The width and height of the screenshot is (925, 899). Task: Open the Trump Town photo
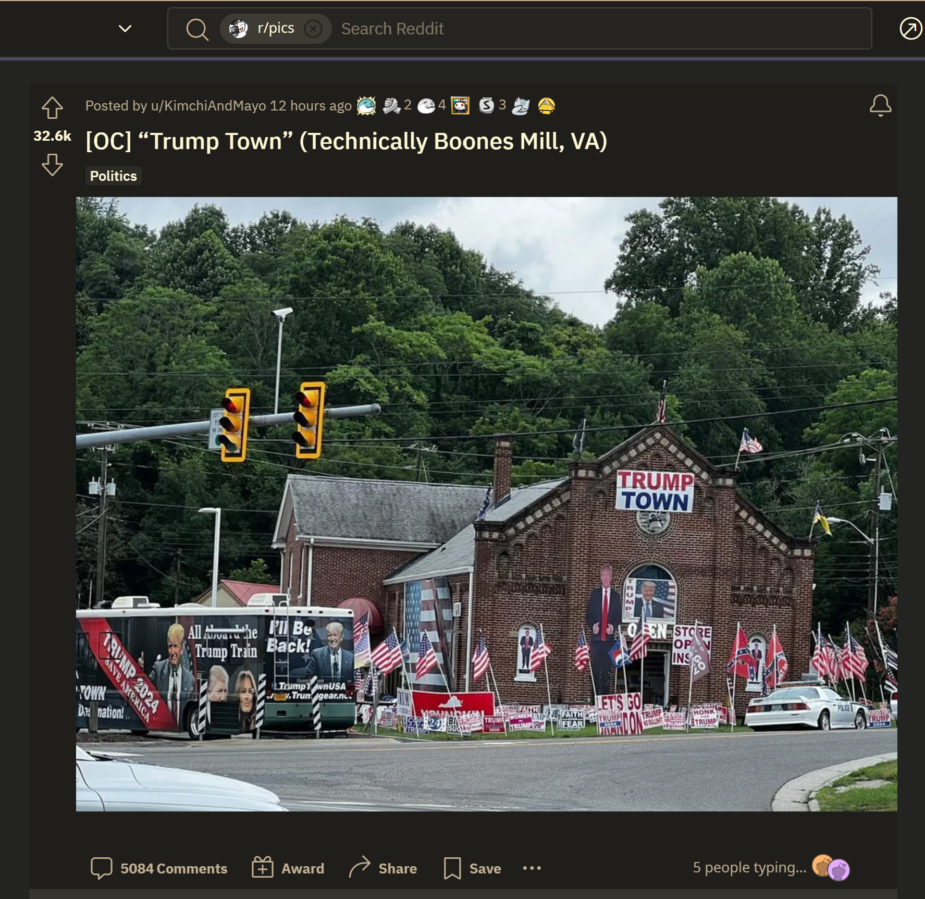coord(487,504)
